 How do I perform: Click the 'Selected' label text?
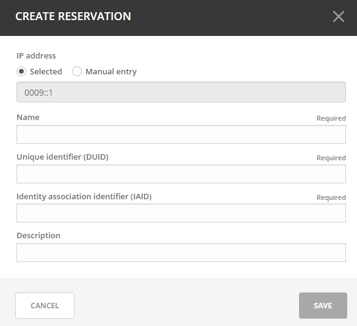46,72
